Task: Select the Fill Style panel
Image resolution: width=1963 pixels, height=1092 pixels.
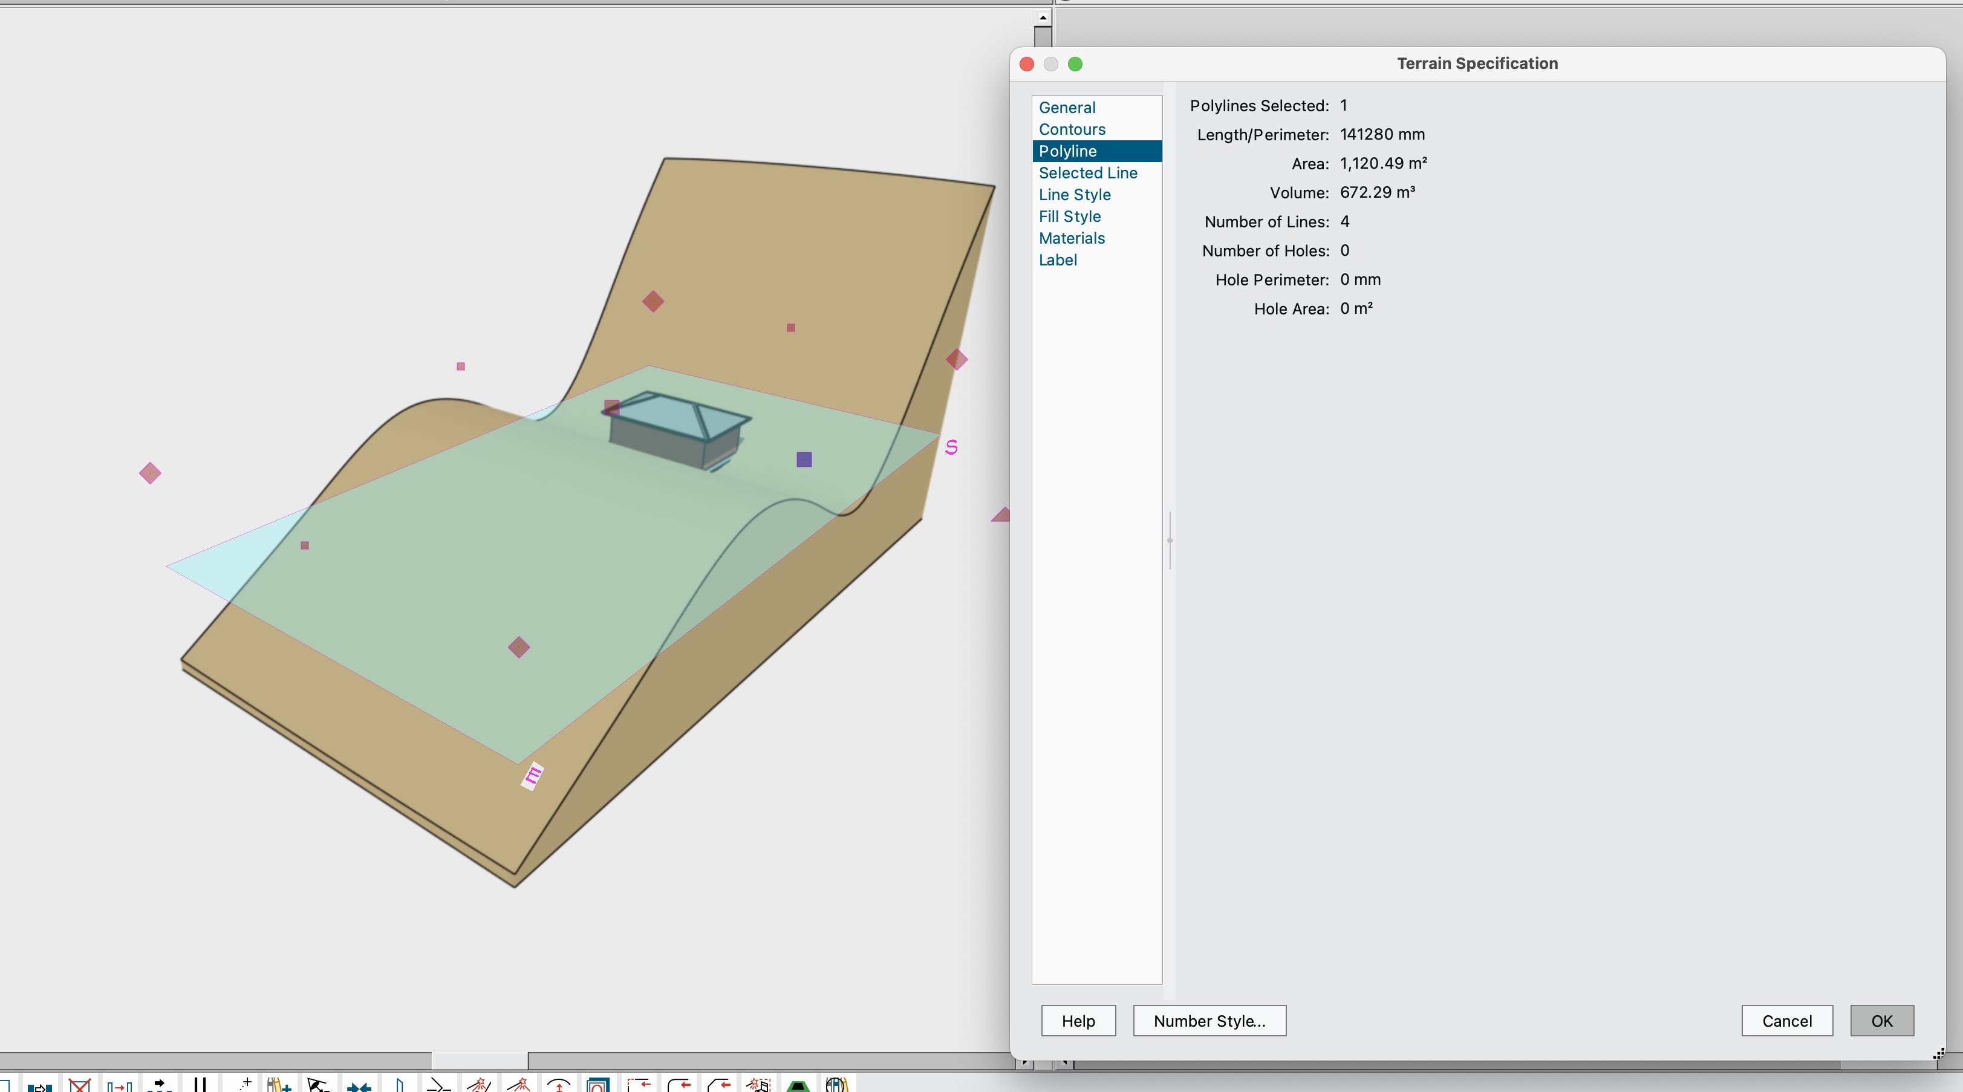Action: click(1069, 216)
